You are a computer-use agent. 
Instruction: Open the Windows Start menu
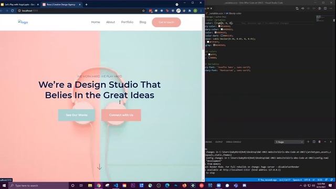pos(4,185)
